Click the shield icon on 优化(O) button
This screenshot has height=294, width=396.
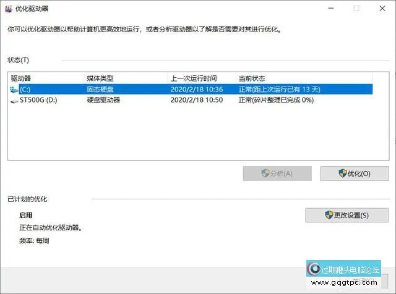(342, 174)
